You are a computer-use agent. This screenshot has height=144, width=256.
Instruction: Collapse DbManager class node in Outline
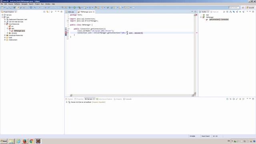pos(201,17)
